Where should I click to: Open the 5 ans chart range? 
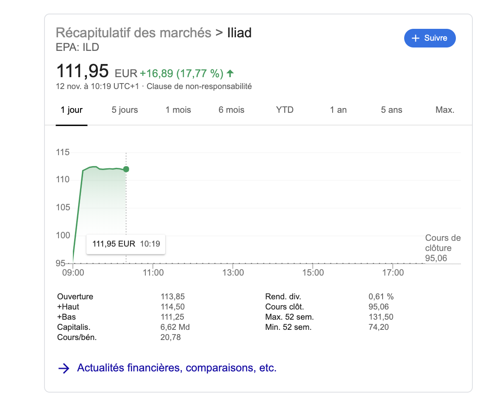click(x=391, y=110)
